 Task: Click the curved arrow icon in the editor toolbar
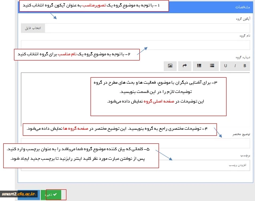pos(185,66)
